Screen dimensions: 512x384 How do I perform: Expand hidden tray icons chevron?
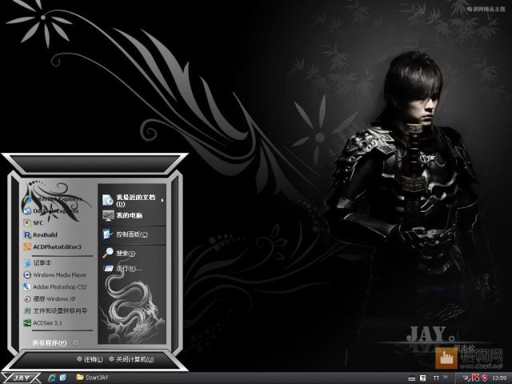pyautogui.click(x=446, y=378)
